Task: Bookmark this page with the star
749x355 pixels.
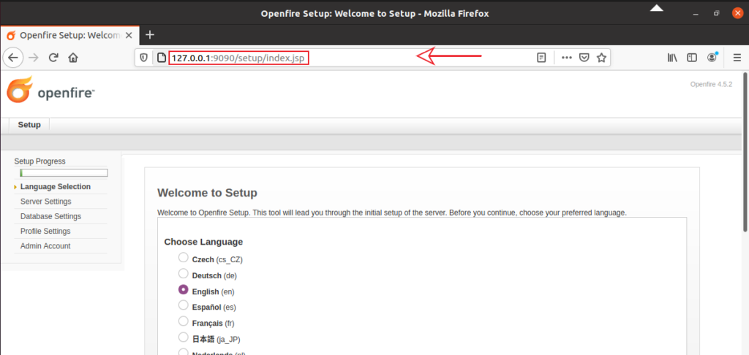Action: [601, 58]
